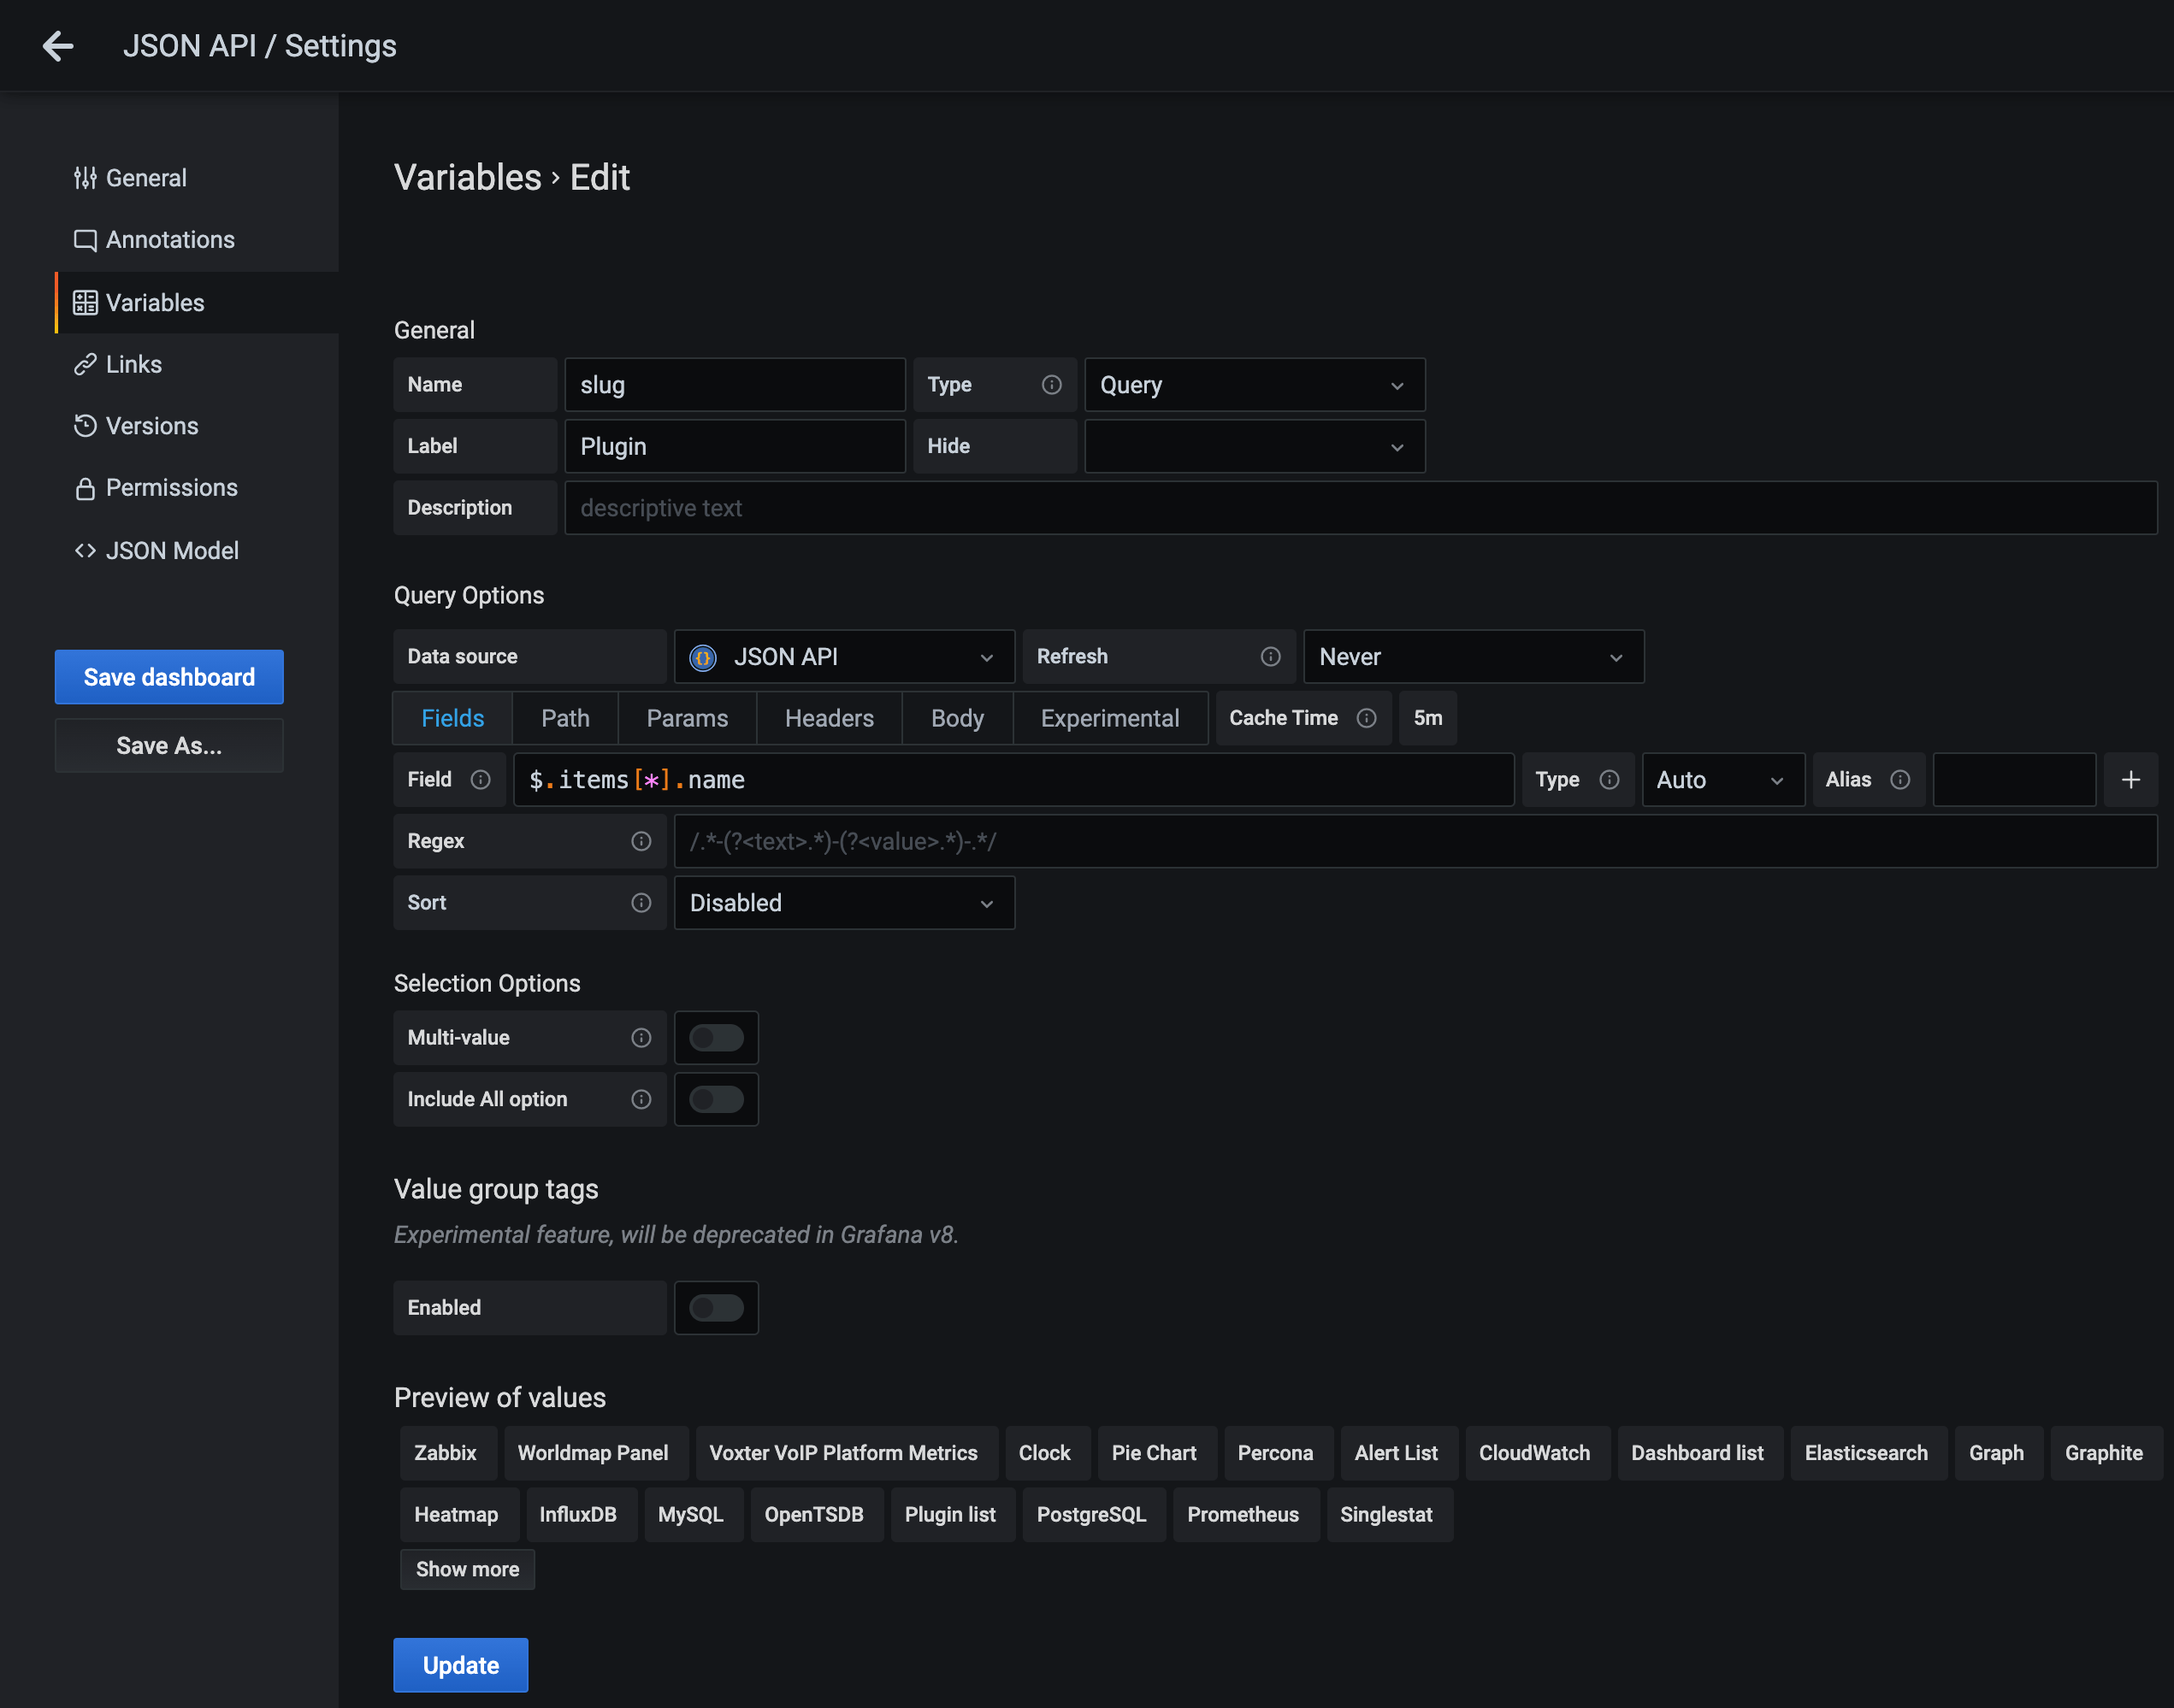Open the Permissions settings section
The image size is (2174, 1708).
[170, 487]
